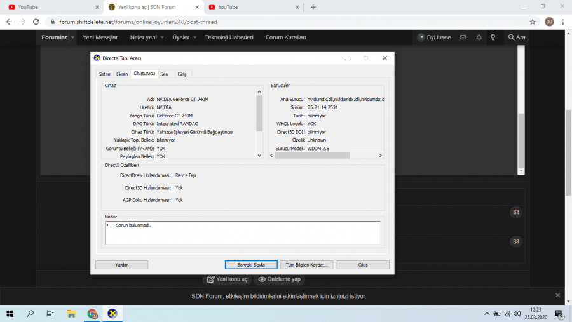Open the Windows action center notifications
The width and height of the screenshot is (572, 322).
tap(559, 314)
